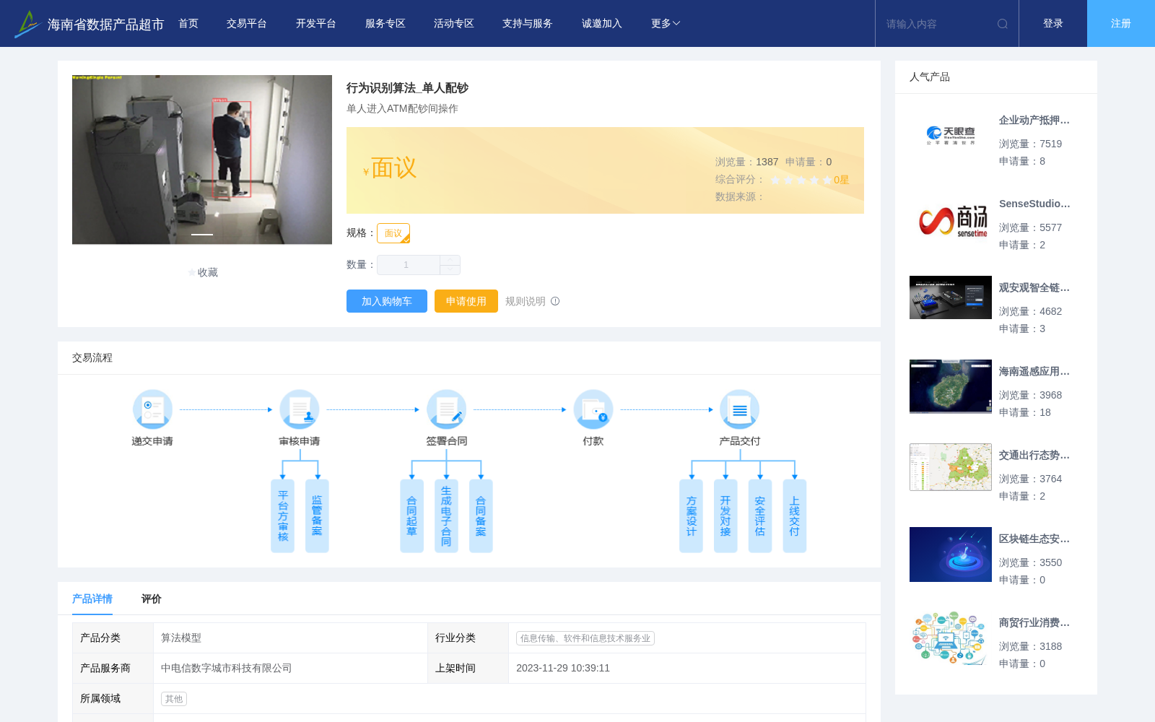This screenshot has width=1155, height=722.
Task: Open 天眼查 product thumbnail
Action: pos(951,136)
